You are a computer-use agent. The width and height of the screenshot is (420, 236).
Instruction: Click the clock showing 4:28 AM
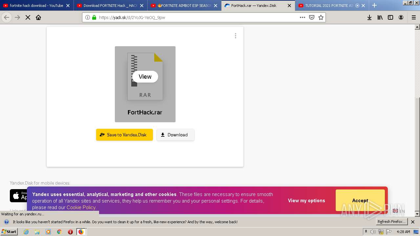403,232
